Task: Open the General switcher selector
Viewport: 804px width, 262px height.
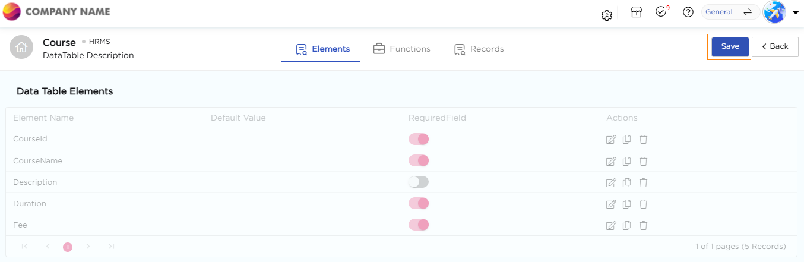Action: pos(730,12)
